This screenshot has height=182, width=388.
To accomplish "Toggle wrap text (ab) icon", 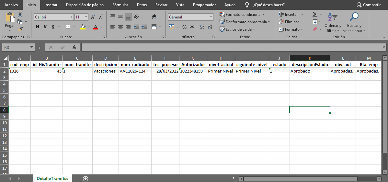I will point(154,17).
